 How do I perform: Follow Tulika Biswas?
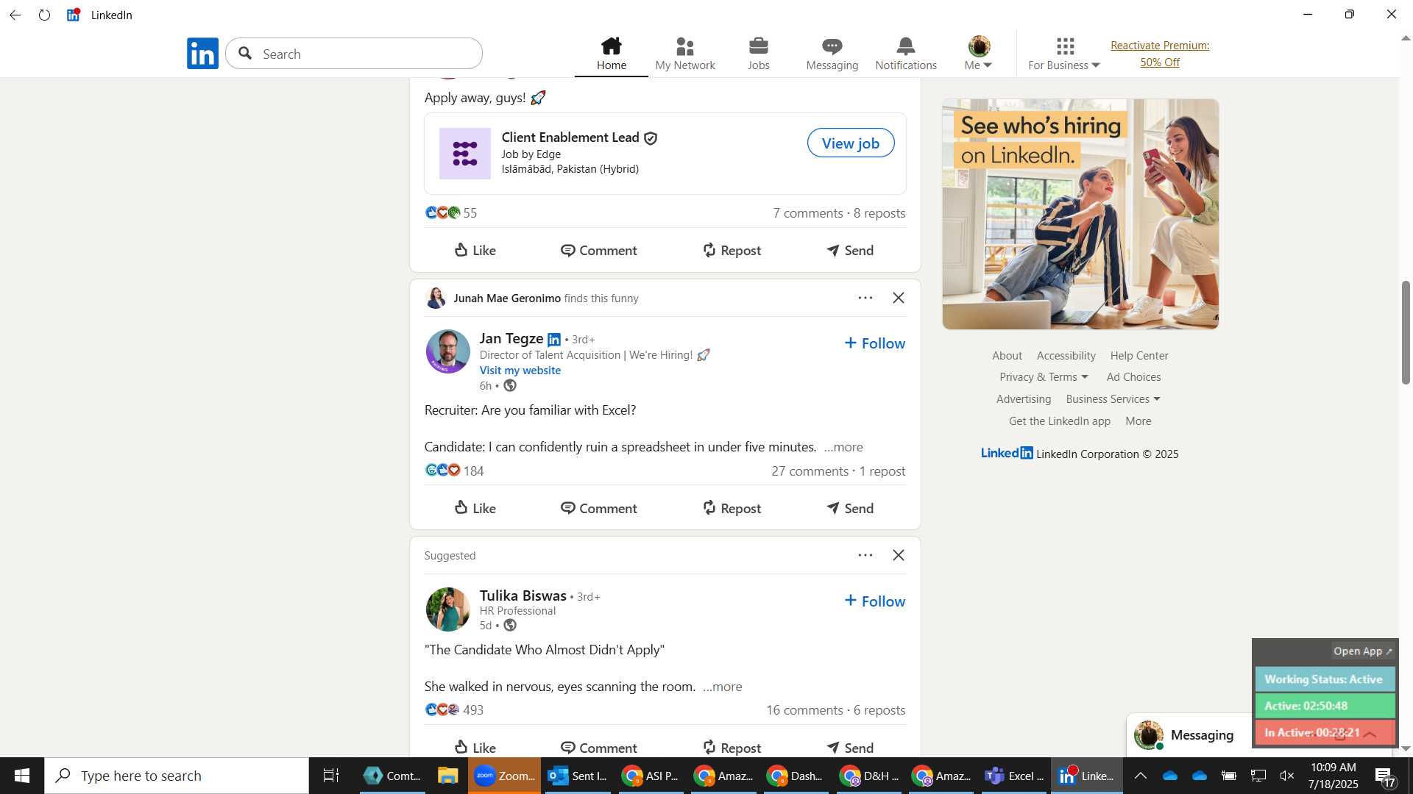tap(874, 601)
